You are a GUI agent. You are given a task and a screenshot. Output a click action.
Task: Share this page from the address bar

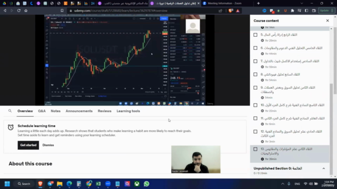[220, 10]
